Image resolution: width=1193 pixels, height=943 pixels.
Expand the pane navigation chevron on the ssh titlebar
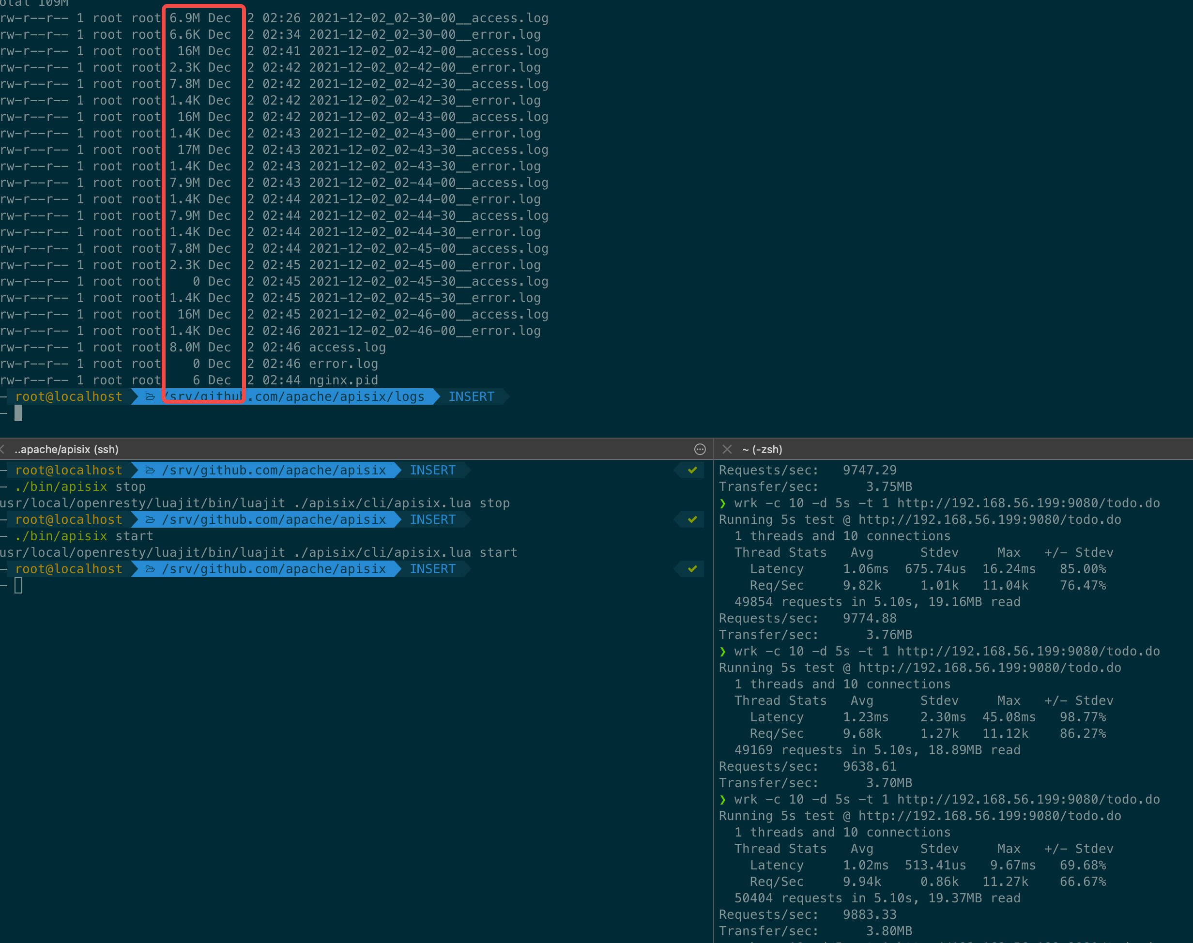[x=4, y=449]
